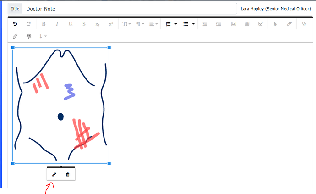Click the Insert Image toolbar icon

pos(234,24)
